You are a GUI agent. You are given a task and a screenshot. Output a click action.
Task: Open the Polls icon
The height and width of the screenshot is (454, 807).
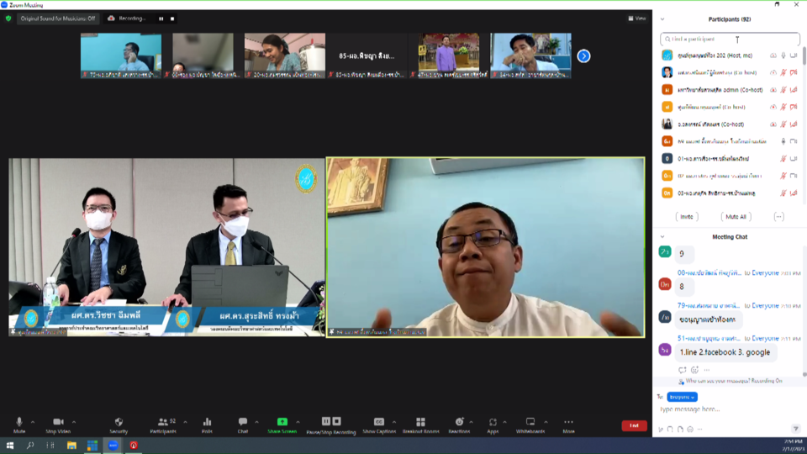point(207,425)
